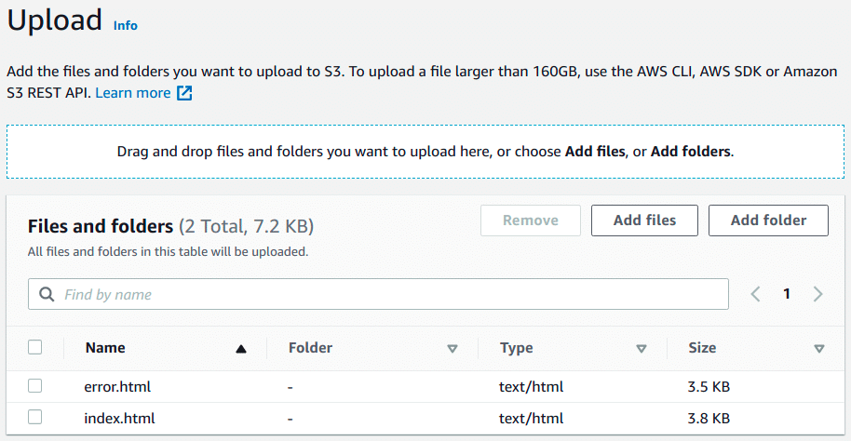Click the sort arrow in the Type column
Screen dimensions: 851x441
pyautogui.click(x=641, y=349)
